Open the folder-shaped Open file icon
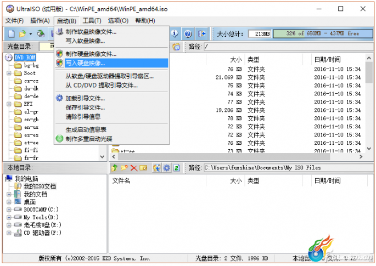Screen dimensions: 376x266 pyautogui.click(x=23, y=34)
